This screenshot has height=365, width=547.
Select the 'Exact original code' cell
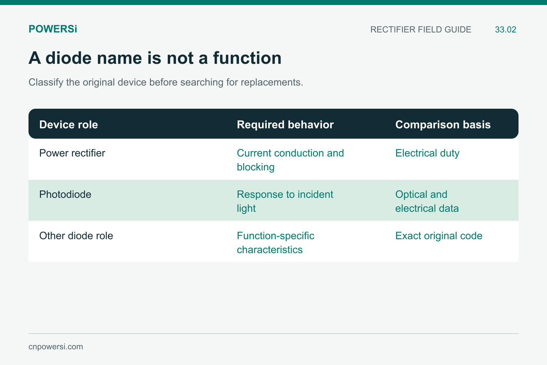[x=439, y=236]
